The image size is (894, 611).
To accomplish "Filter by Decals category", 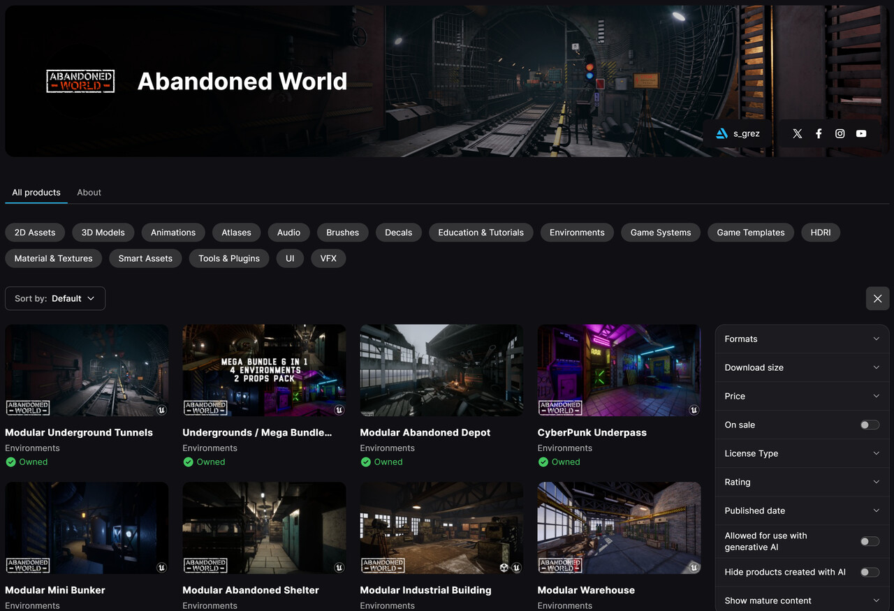I will click(399, 233).
